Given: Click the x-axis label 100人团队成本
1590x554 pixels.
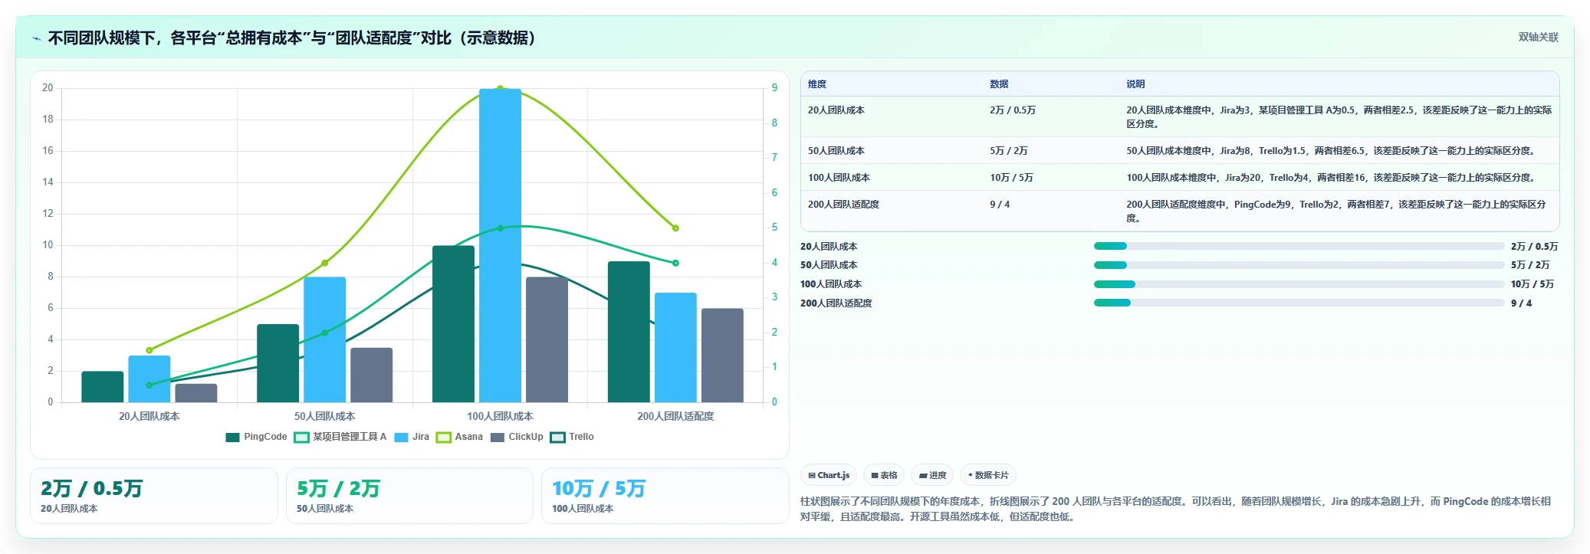Looking at the screenshot, I should point(500,416).
